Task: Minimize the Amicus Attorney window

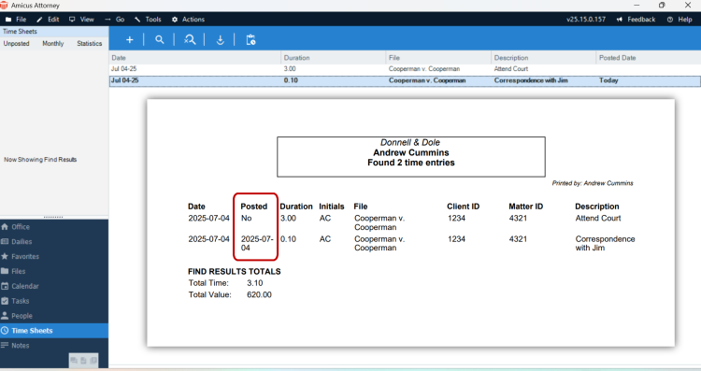Action: click(x=637, y=5)
